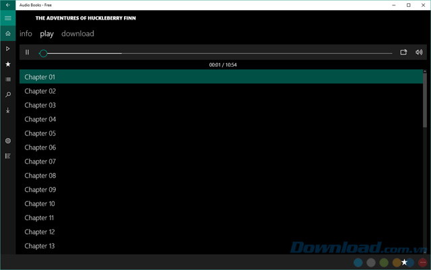Select Chapter 01 in the list
The height and width of the screenshot is (270, 431).
[x=221, y=77]
